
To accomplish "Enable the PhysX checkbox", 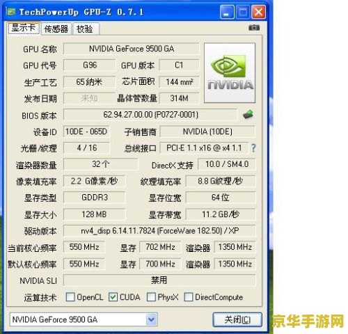I will point(151,297).
